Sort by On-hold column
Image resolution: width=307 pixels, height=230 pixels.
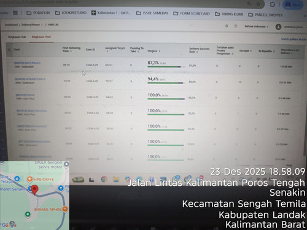click(246, 51)
